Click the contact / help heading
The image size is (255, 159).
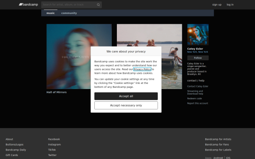pyautogui.click(x=196, y=81)
